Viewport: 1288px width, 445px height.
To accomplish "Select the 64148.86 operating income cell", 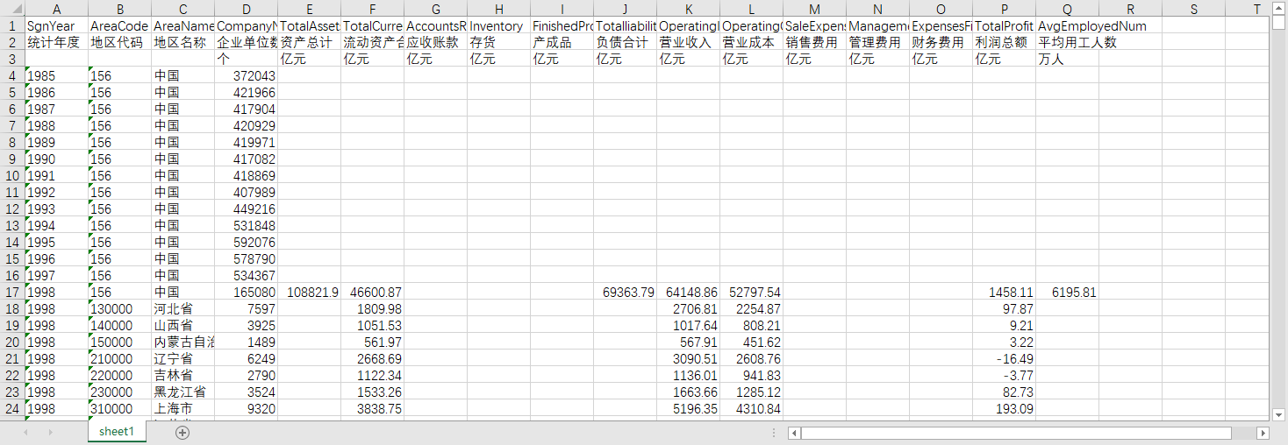I will 689,292.
